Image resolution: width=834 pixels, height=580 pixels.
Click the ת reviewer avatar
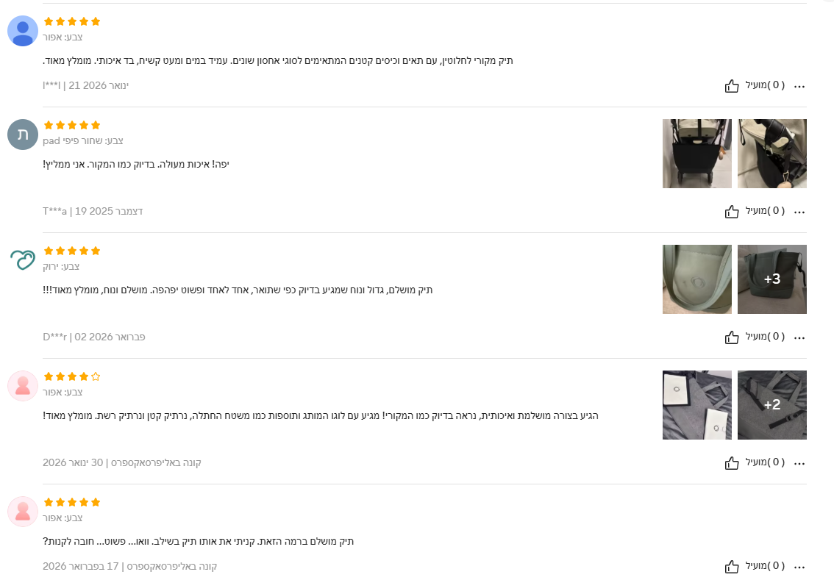pyautogui.click(x=23, y=135)
